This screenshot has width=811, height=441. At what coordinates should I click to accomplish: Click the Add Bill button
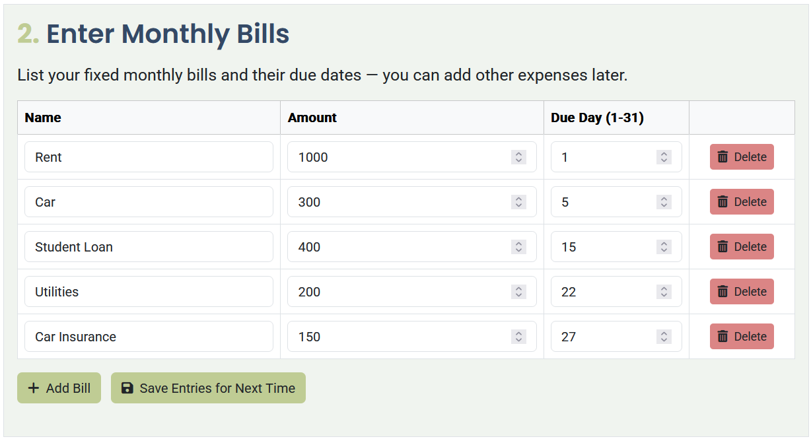[x=59, y=388]
